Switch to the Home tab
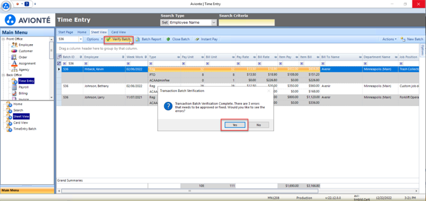 pyautogui.click(x=82, y=32)
